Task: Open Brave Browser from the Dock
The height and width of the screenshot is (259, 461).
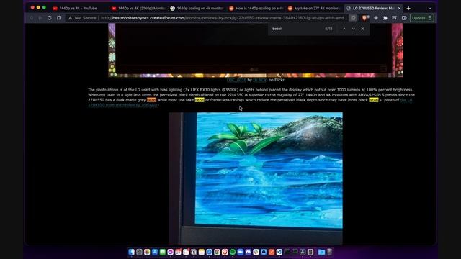Action: coord(225,252)
